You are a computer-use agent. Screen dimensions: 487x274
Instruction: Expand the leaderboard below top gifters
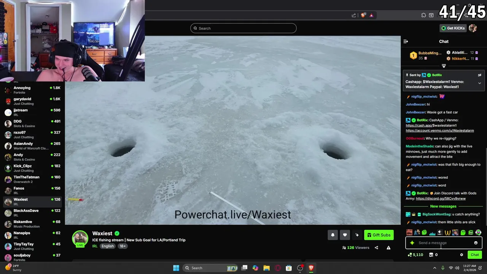coord(444,66)
